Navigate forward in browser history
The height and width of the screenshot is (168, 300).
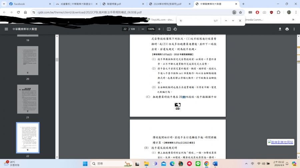click(x=11, y=12)
